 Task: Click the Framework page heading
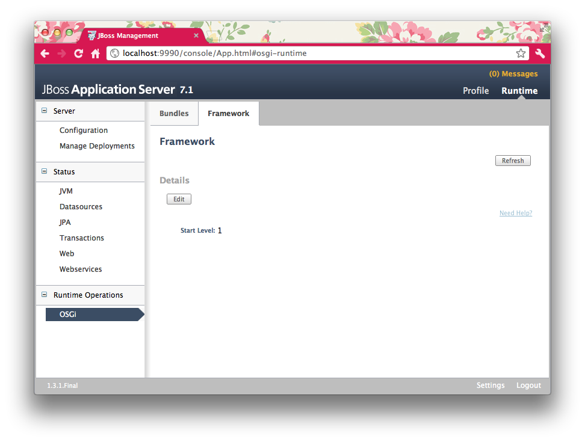[187, 141]
